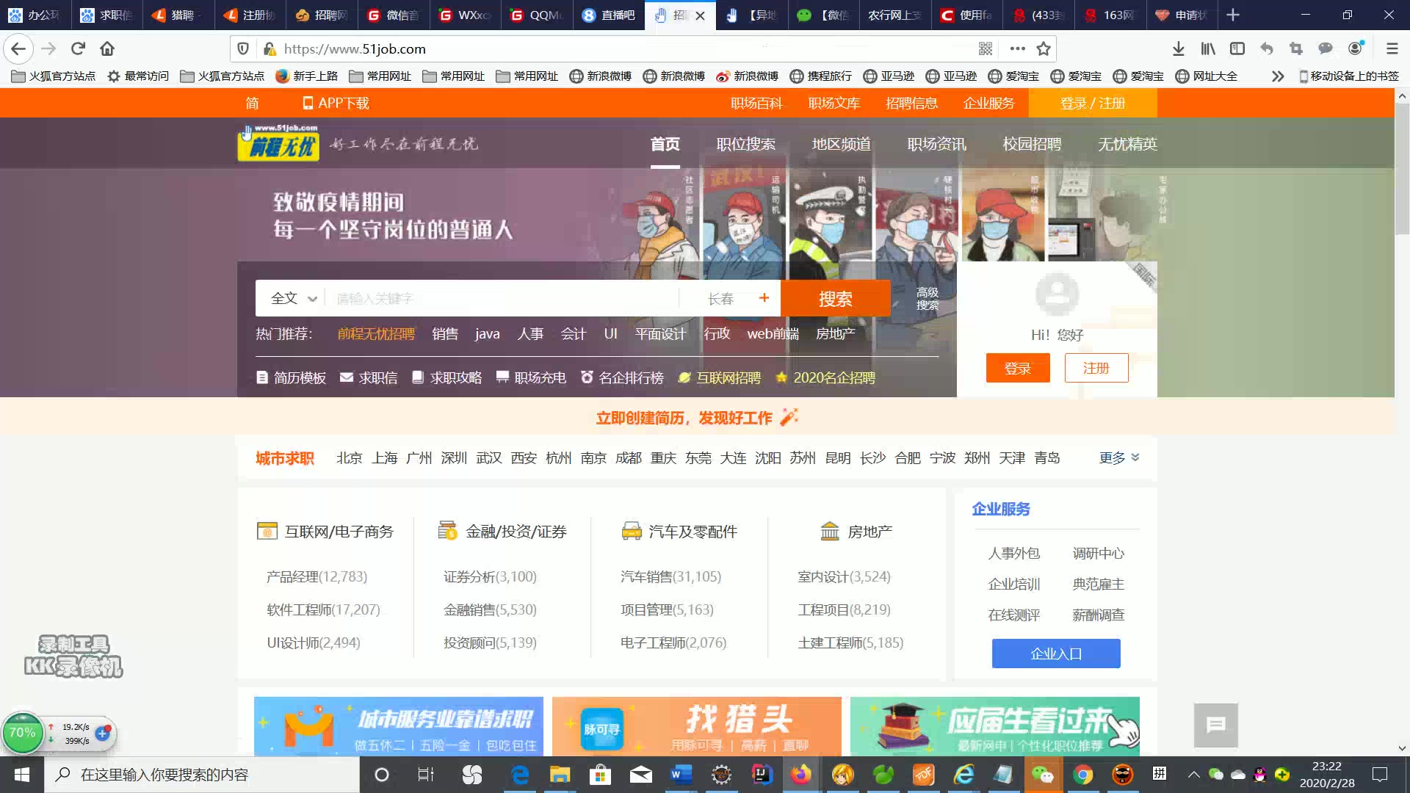Close the active 51job browser tab
Viewport: 1410px width, 793px height.
700,15
